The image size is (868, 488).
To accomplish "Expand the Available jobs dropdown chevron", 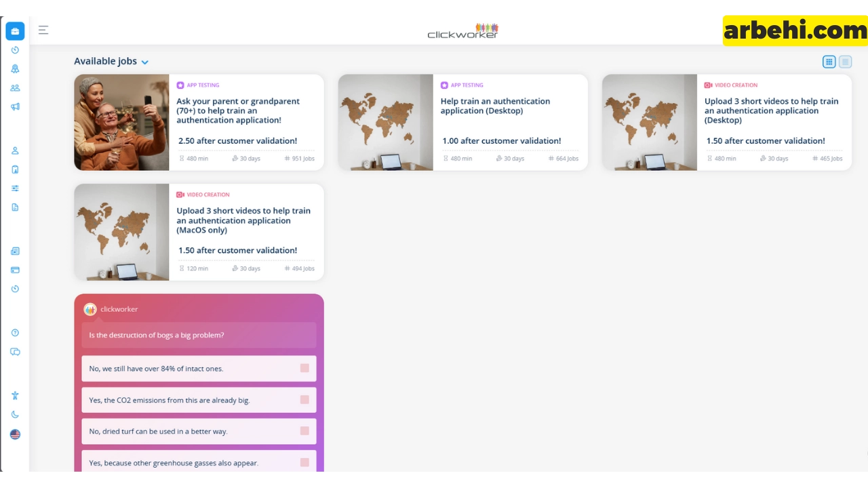I will pyautogui.click(x=144, y=62).
